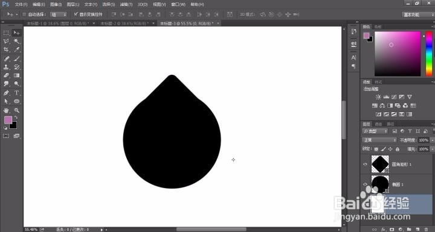This screenshot has height=232, width=435.
Task: Select the Crop tool
Action: pyautogui.click(x=6, y=49)
